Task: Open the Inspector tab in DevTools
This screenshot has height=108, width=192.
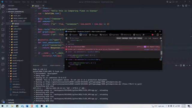Action: click(x=73, y=35)
